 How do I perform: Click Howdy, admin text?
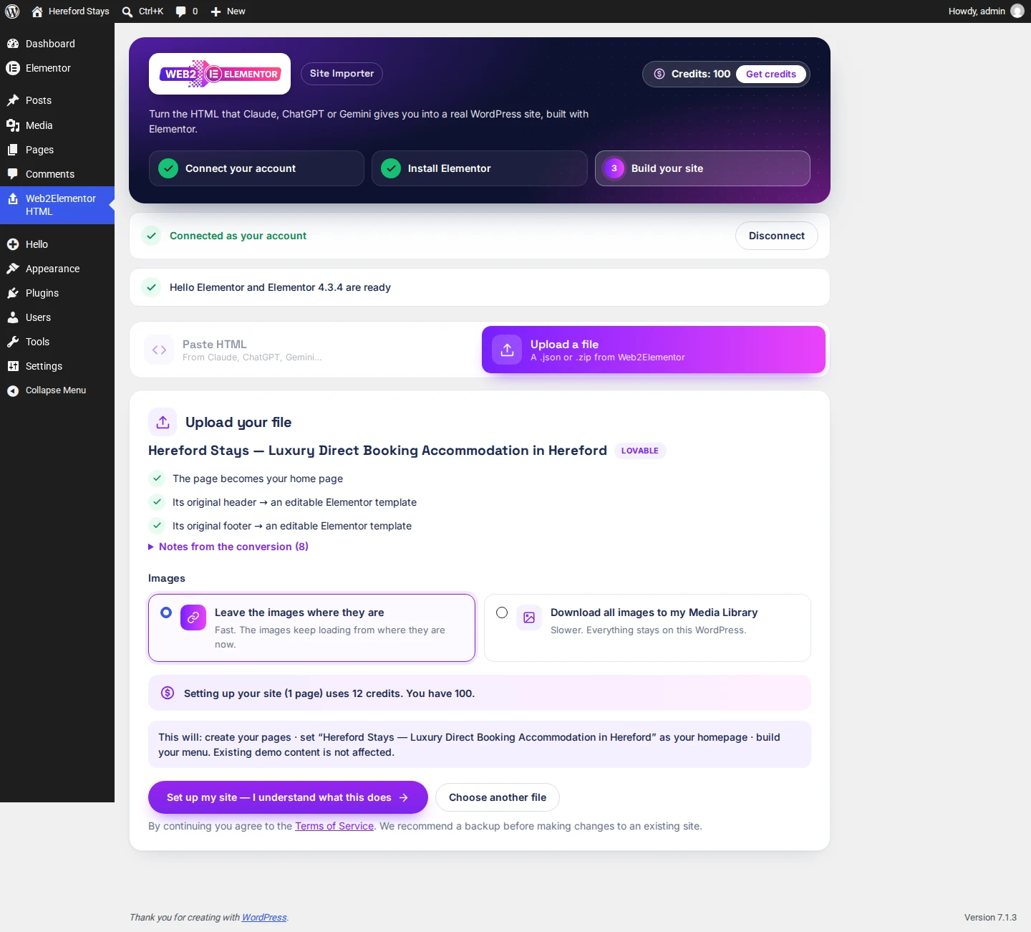[x=977, y=11]
